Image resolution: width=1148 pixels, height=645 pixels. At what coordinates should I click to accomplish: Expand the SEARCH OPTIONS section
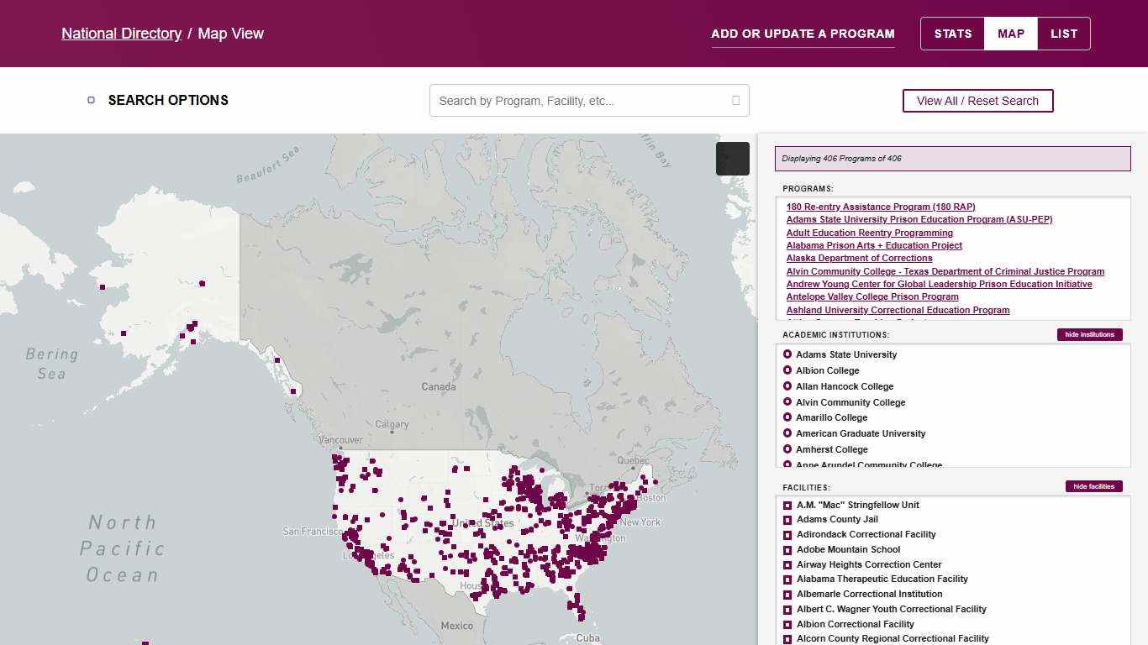(168, 100)
